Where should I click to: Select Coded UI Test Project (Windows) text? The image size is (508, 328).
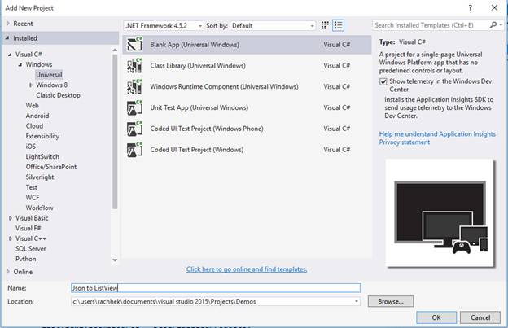[x=197, y=150]
